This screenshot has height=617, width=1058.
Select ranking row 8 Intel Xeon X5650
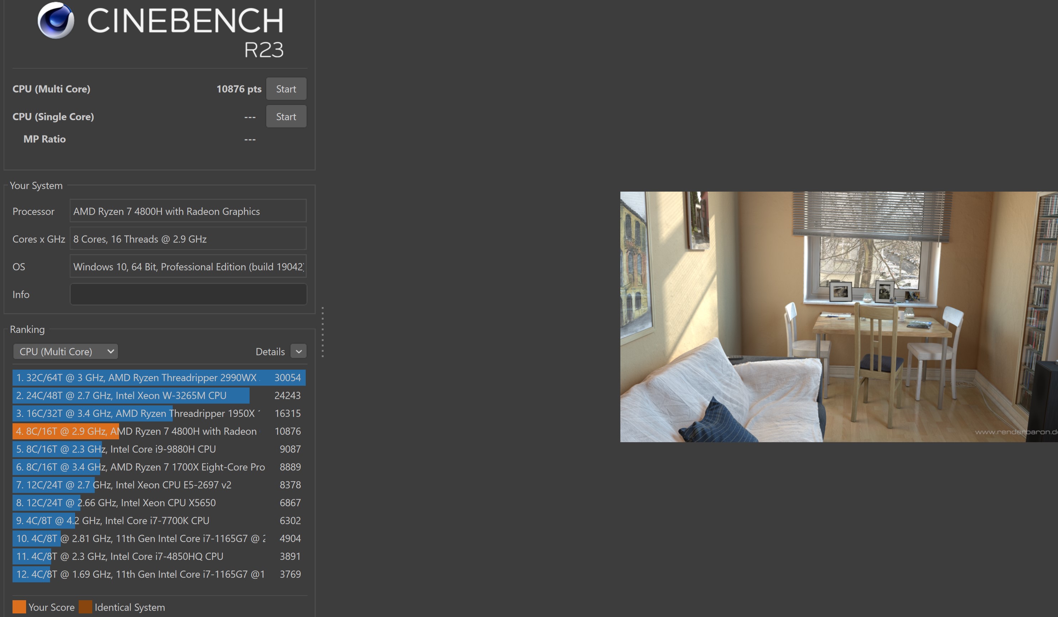pyautogui.click(x=159, y=502)
